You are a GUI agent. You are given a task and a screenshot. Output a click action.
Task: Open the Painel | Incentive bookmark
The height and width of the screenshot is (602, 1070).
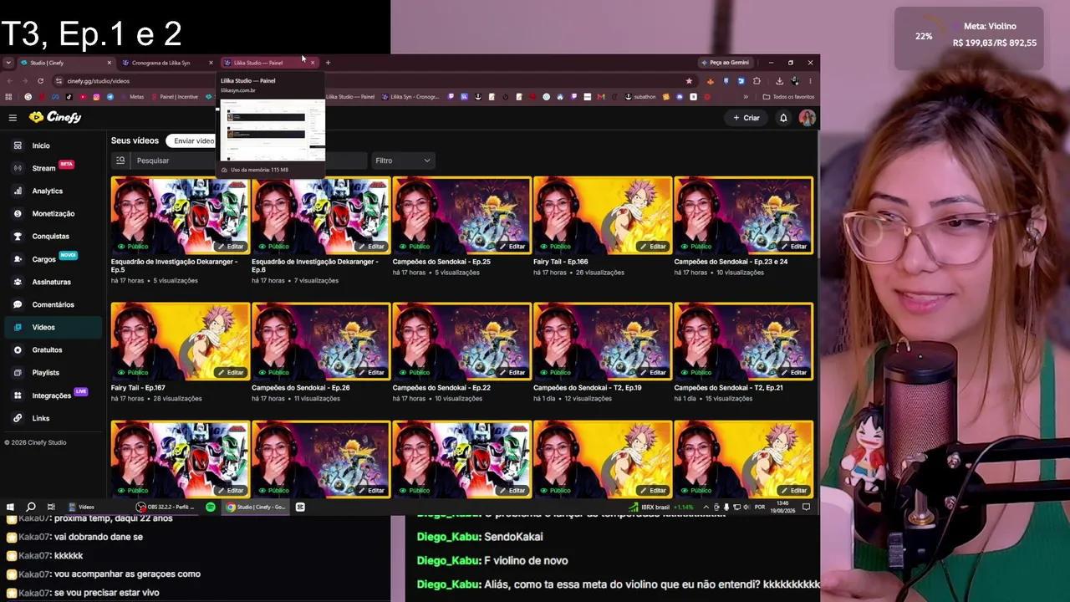[x=175, y=97]
